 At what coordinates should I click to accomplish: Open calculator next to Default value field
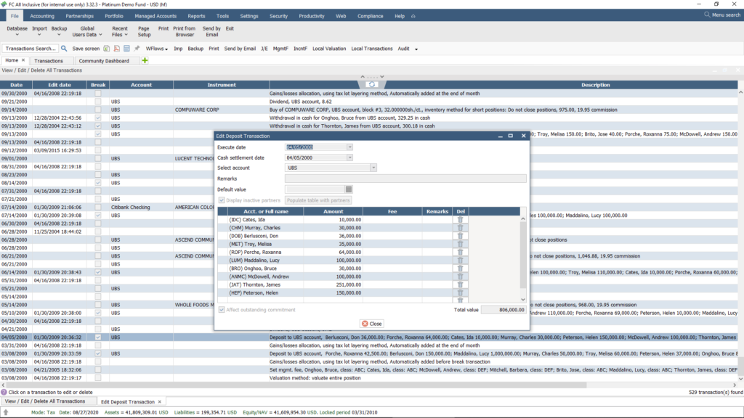[349, 189]
